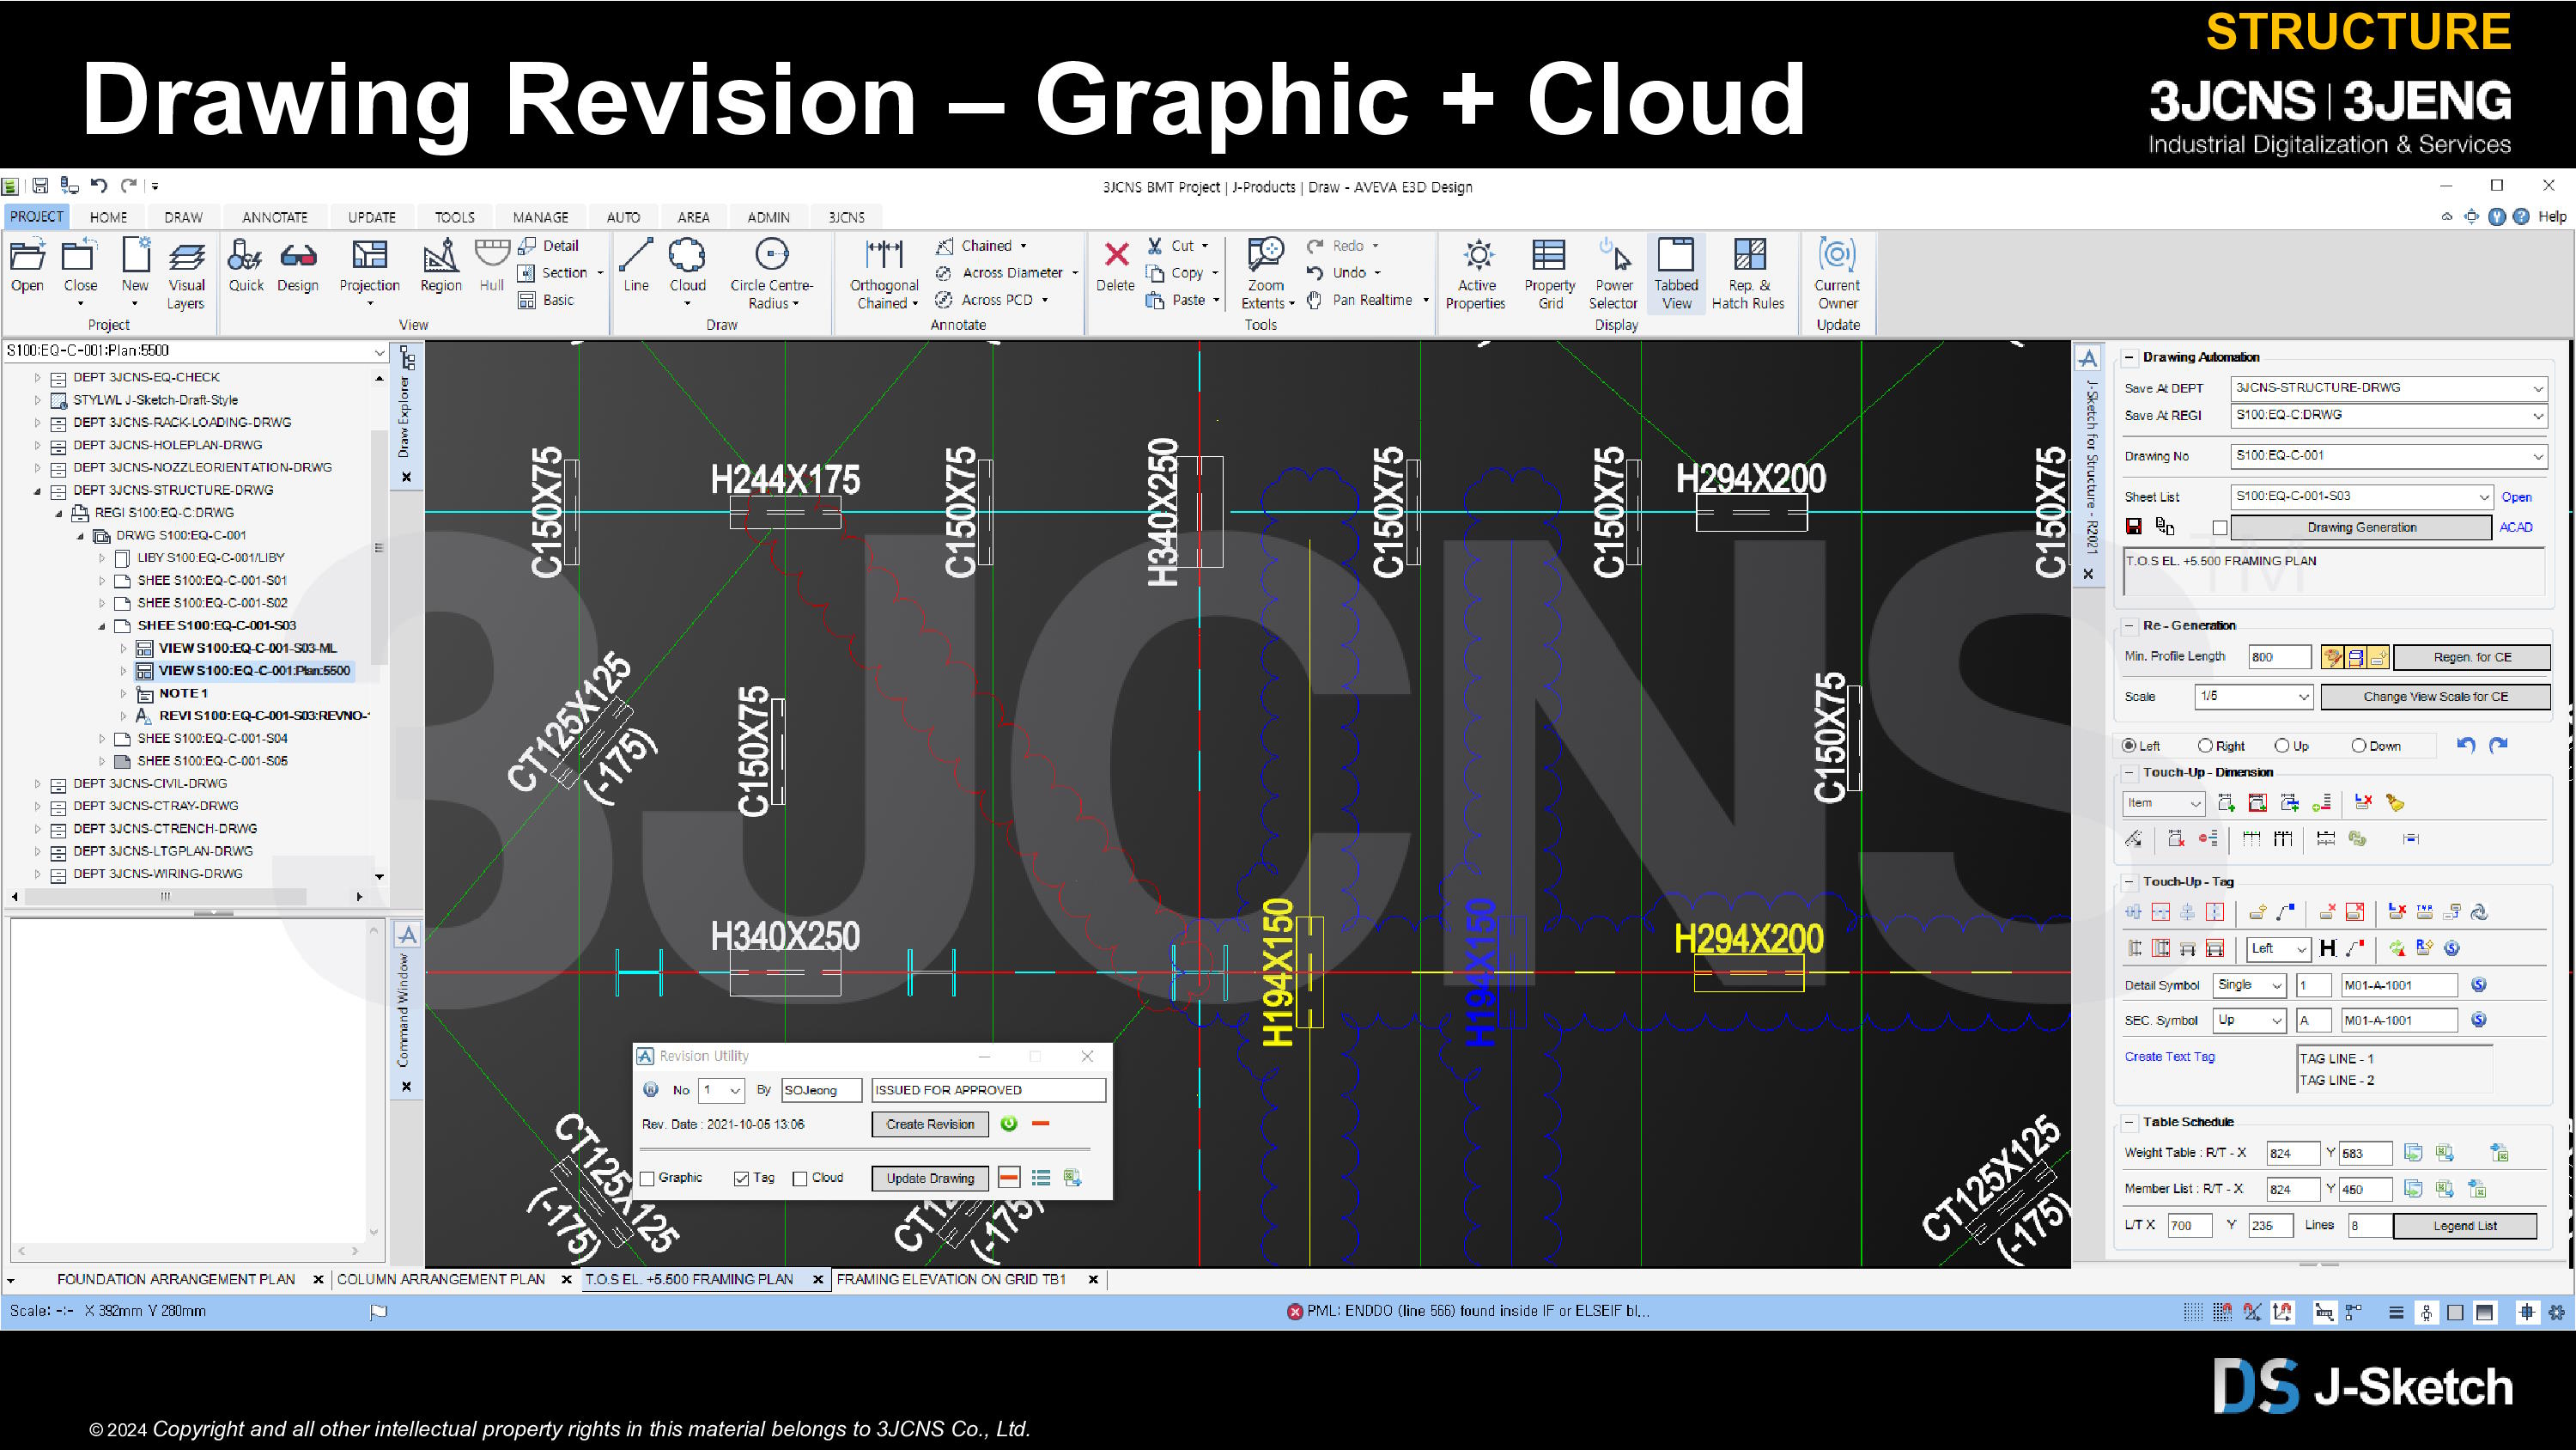Viewport: 2576px width, 1450px height.
Task: Open the Drawing No dropdown
Action: tap(2537, 456)
